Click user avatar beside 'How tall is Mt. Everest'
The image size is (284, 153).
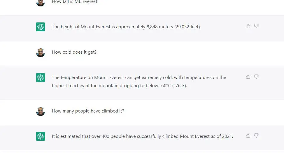pyautogui.click(x=41, y=3)
